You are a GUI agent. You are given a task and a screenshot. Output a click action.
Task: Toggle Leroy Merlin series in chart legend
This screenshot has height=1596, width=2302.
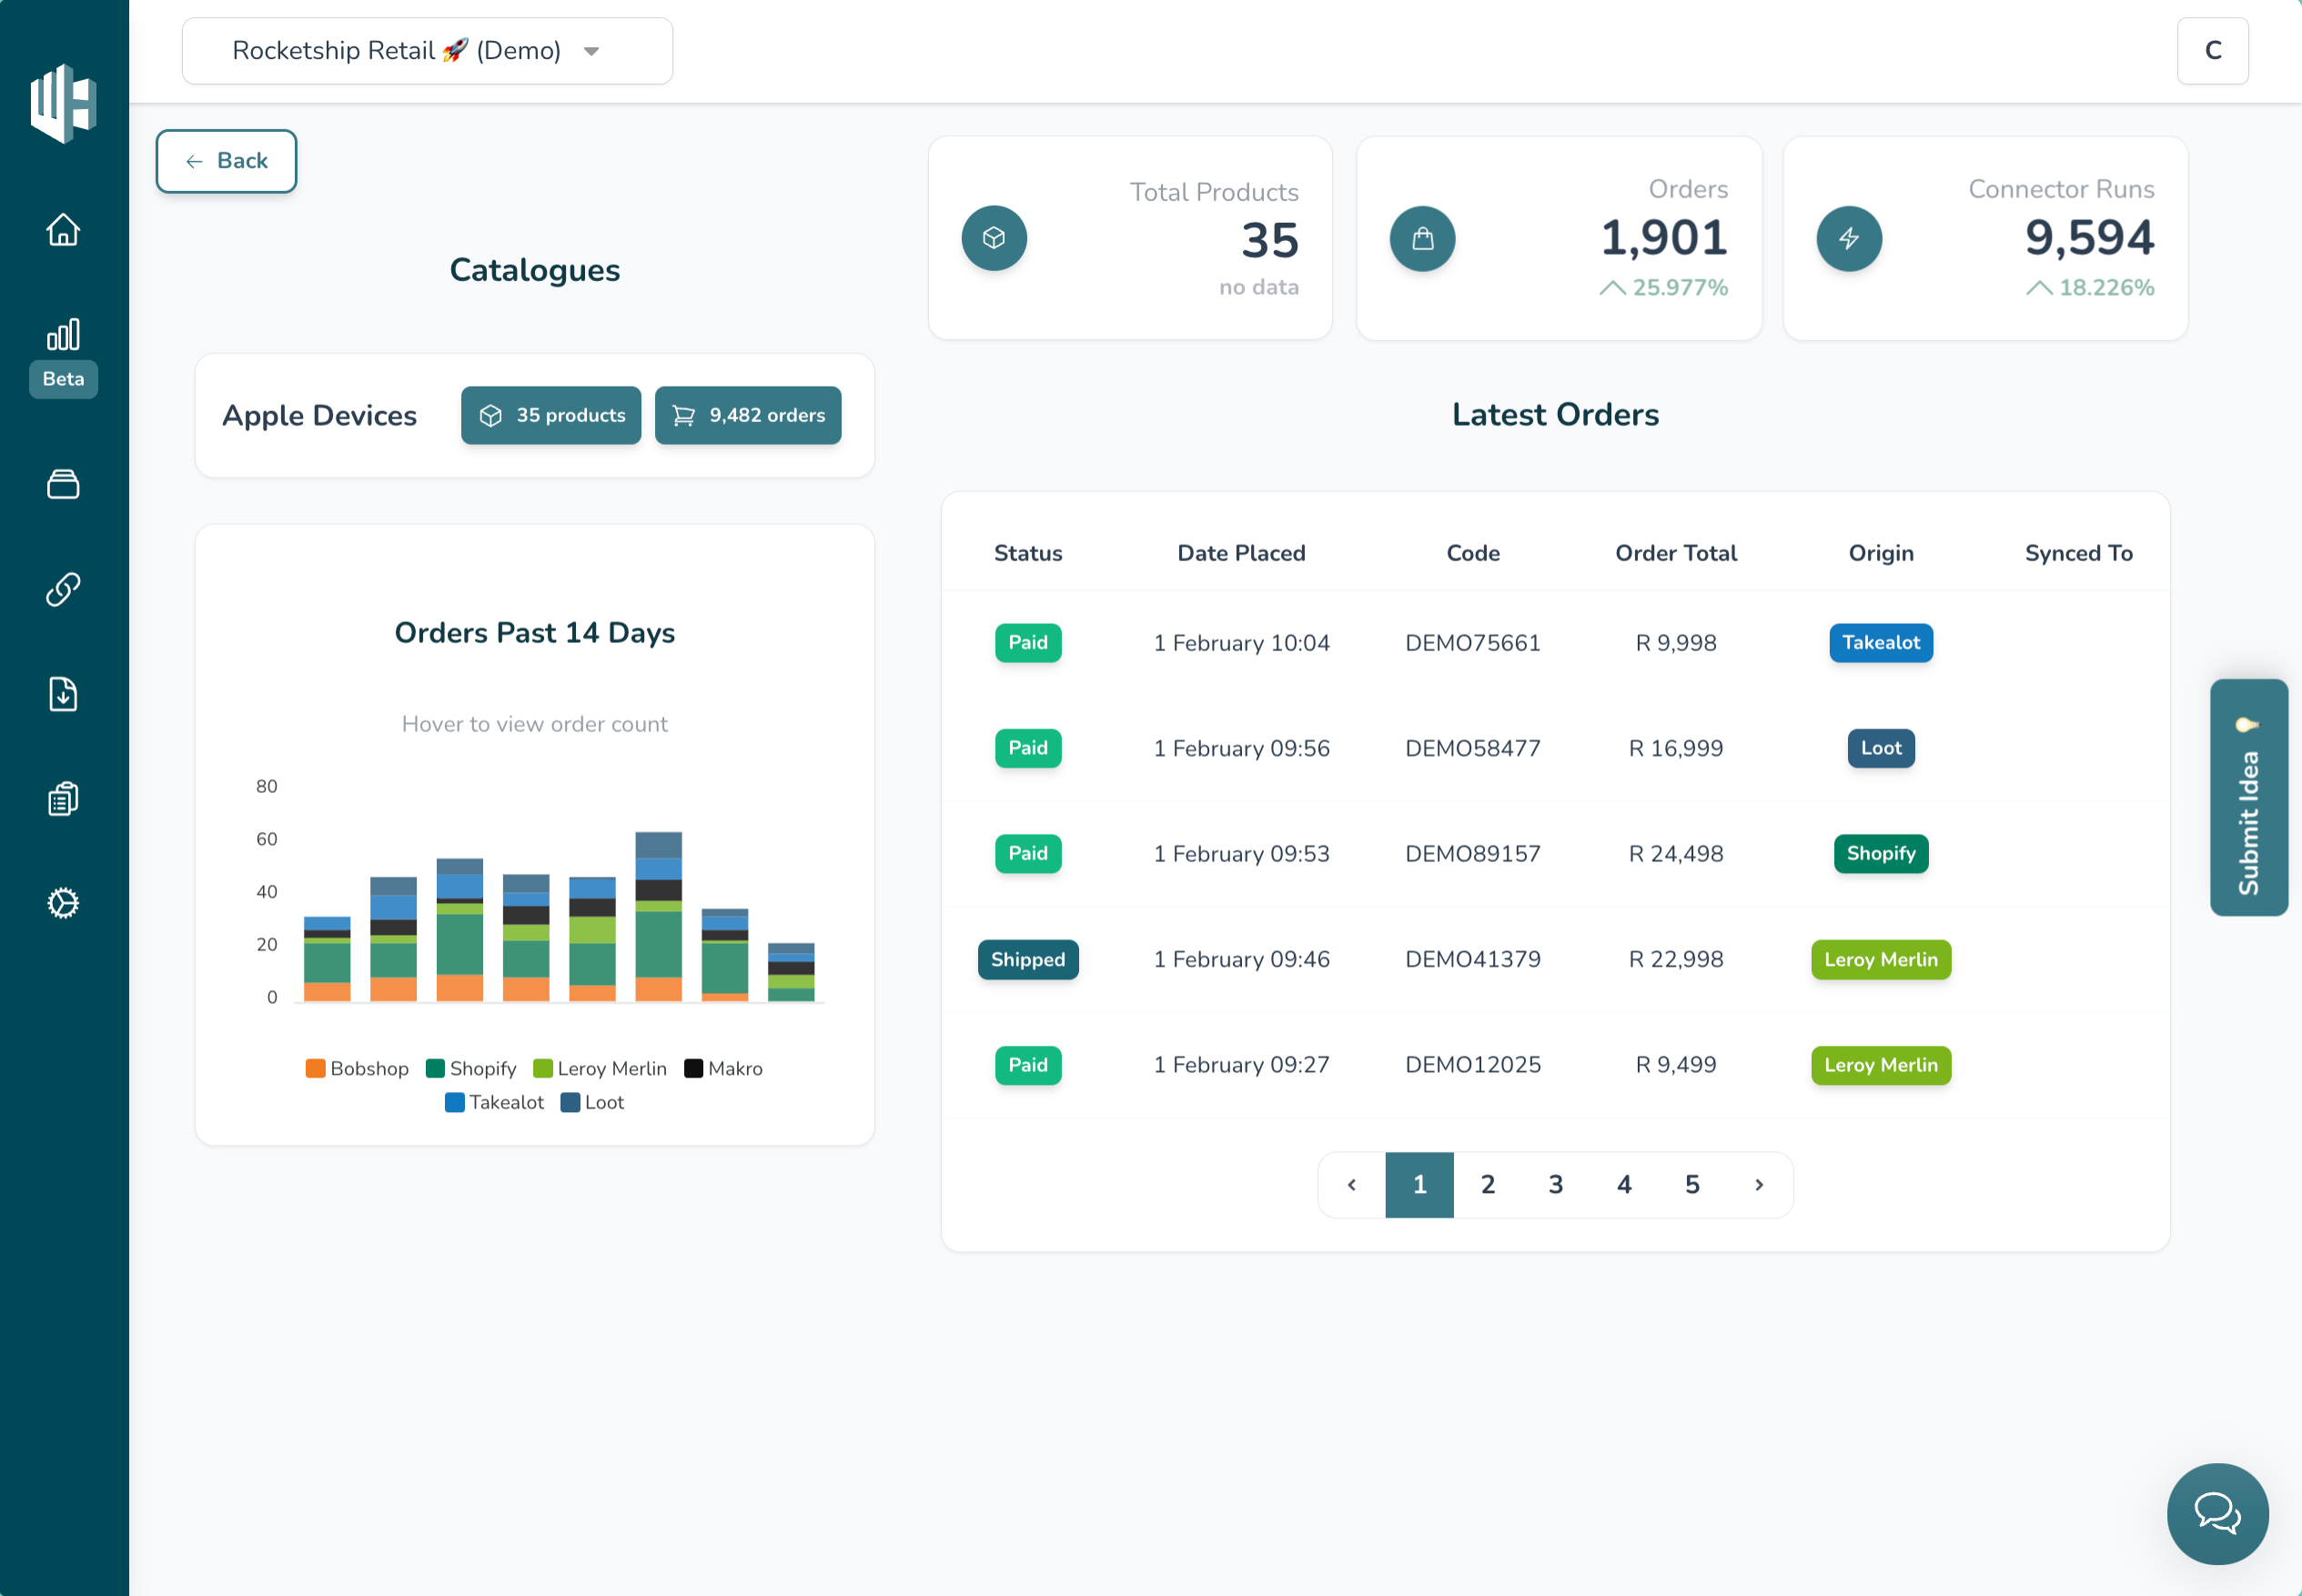(601, 1068)
